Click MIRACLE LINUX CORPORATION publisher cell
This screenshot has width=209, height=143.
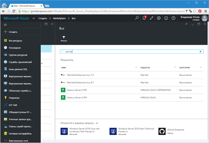[x=155, y=90]
